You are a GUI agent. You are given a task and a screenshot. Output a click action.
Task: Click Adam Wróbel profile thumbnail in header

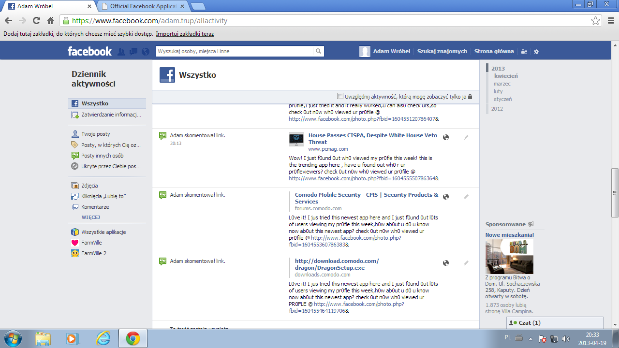[x=365, y=51]
